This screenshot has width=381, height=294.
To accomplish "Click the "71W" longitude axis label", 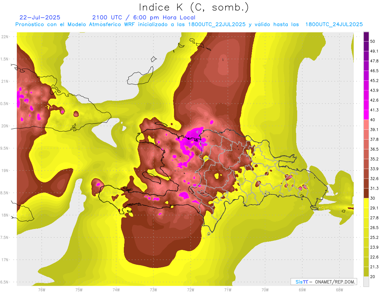I will 228,290.
